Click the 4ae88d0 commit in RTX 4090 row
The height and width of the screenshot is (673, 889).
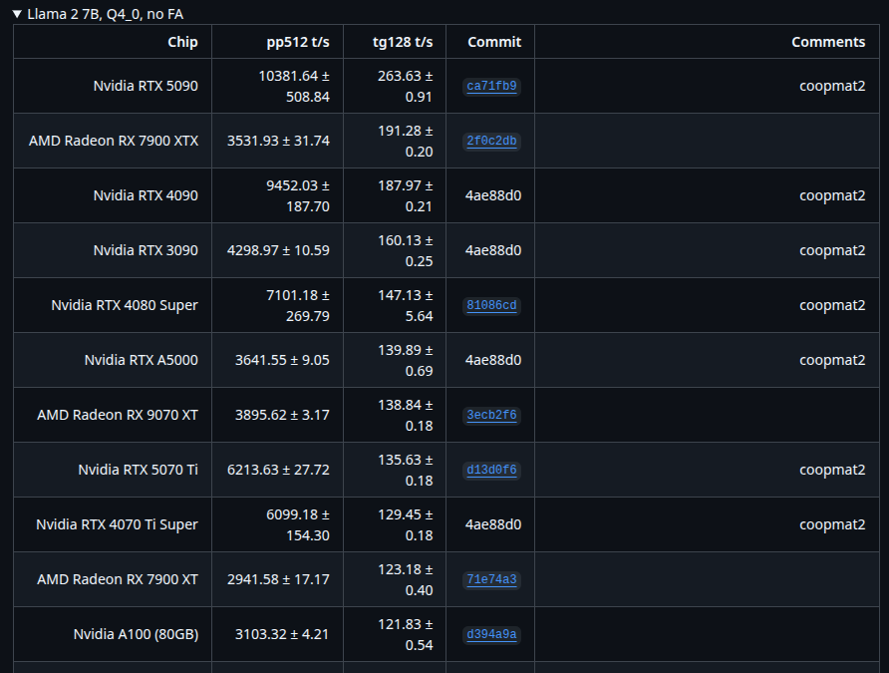tap(493, 195)
